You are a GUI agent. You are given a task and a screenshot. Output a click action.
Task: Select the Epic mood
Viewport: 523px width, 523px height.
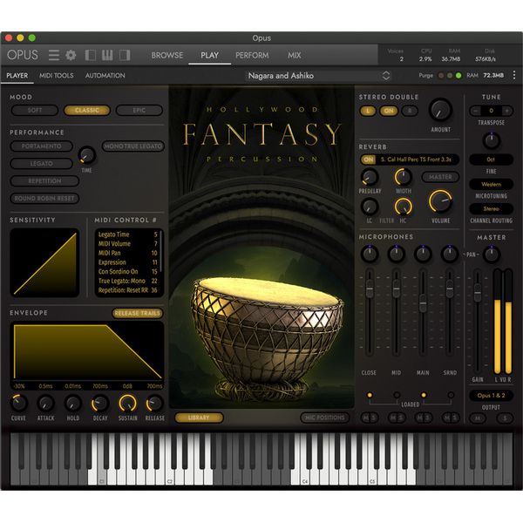(x=139, y=110)
